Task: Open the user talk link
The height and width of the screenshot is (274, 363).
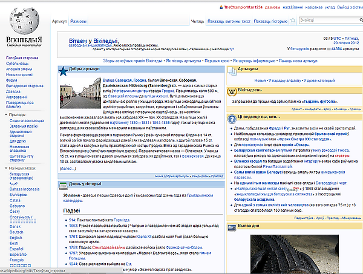Action: click(x=272, y=7)
